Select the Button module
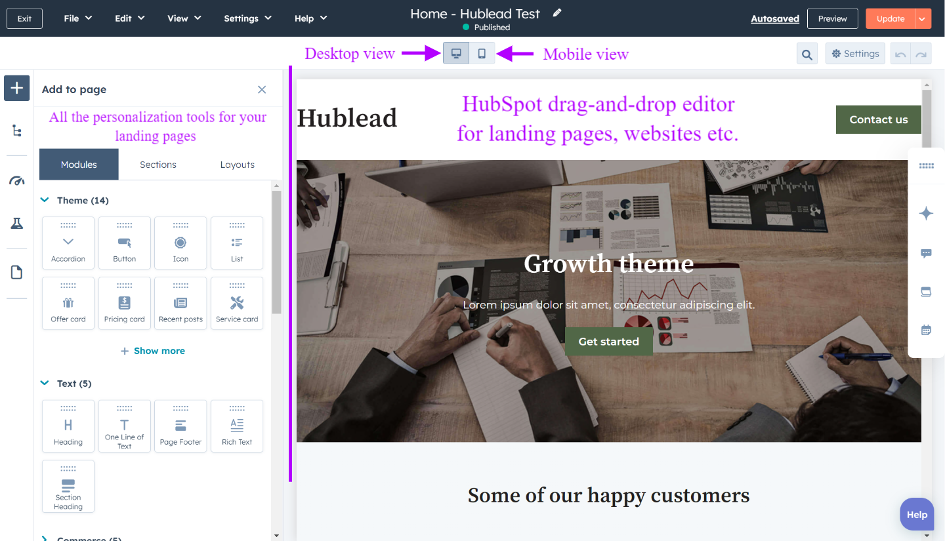This screenshot has width=945, height=541. 125,243
